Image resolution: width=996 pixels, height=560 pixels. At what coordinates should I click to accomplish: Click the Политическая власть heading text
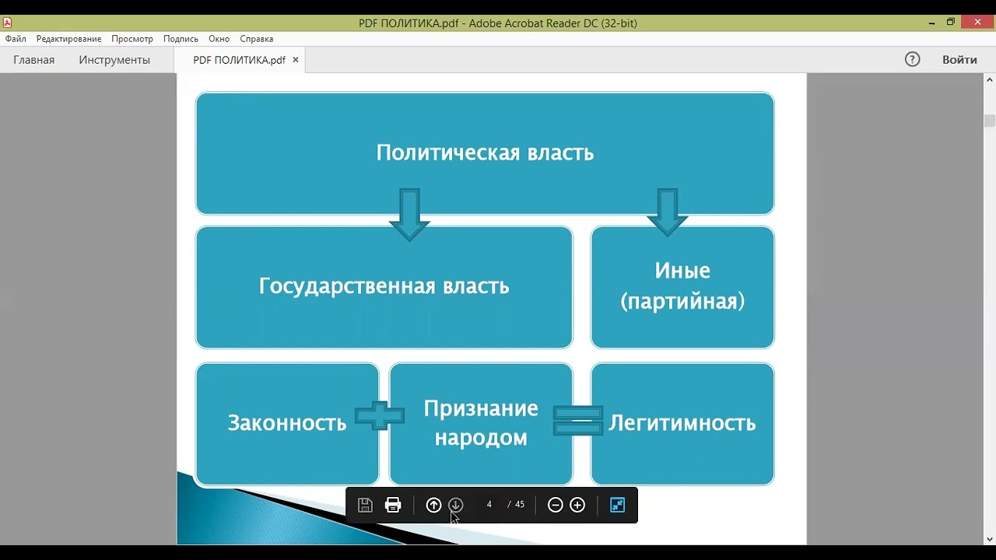(x=485, y=152)
